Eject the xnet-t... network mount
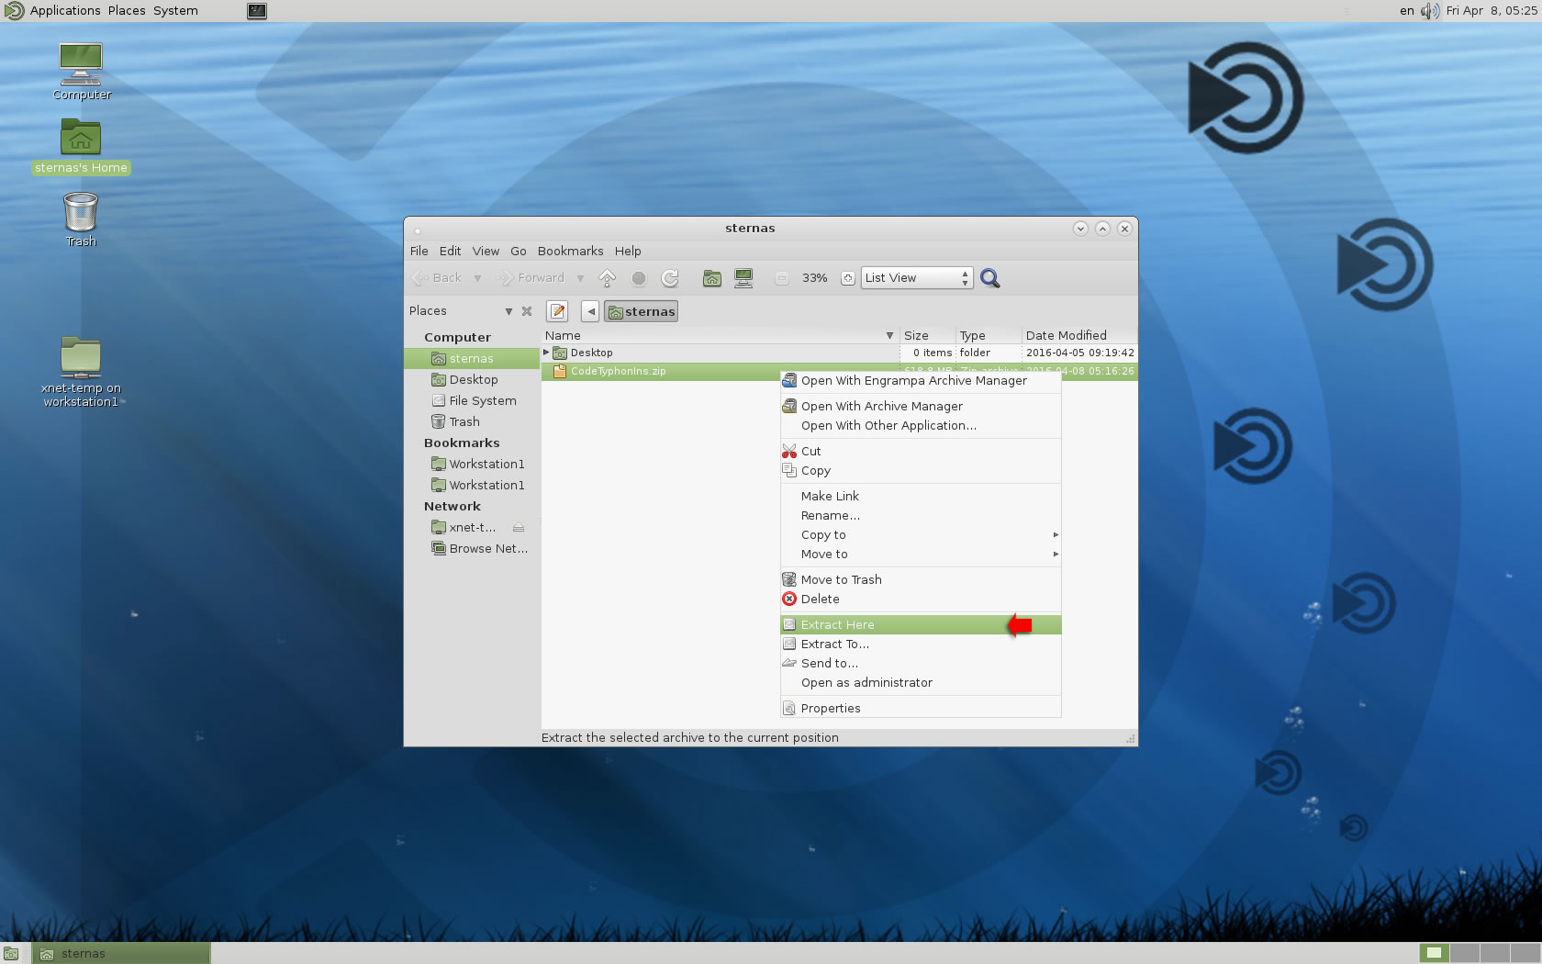The width and height of the screenshot is (1542, 964). click(x=519, y=528)
